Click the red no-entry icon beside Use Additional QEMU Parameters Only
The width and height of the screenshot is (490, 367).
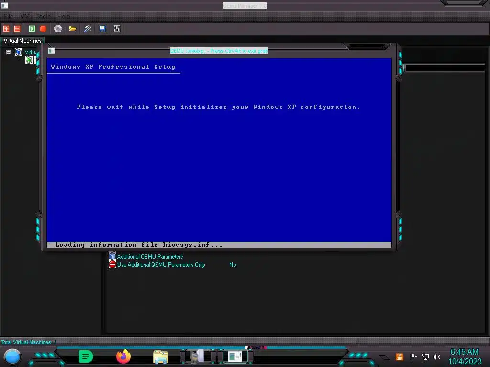112,264
